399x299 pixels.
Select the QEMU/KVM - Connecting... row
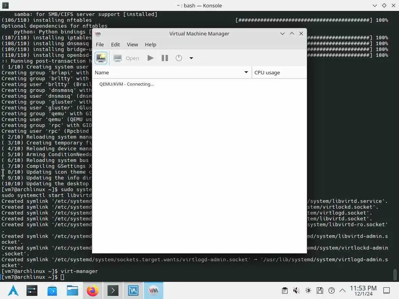click(199, 84)
